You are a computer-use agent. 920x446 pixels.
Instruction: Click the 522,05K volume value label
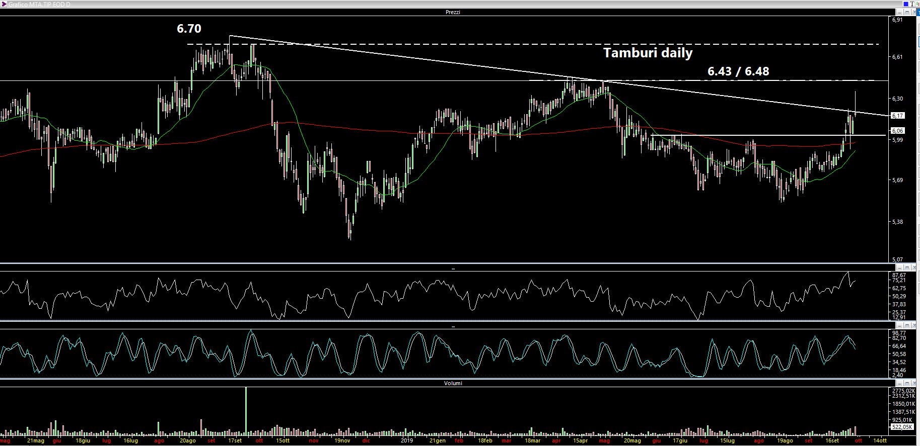pyautogui.click(x=901, y=427)
